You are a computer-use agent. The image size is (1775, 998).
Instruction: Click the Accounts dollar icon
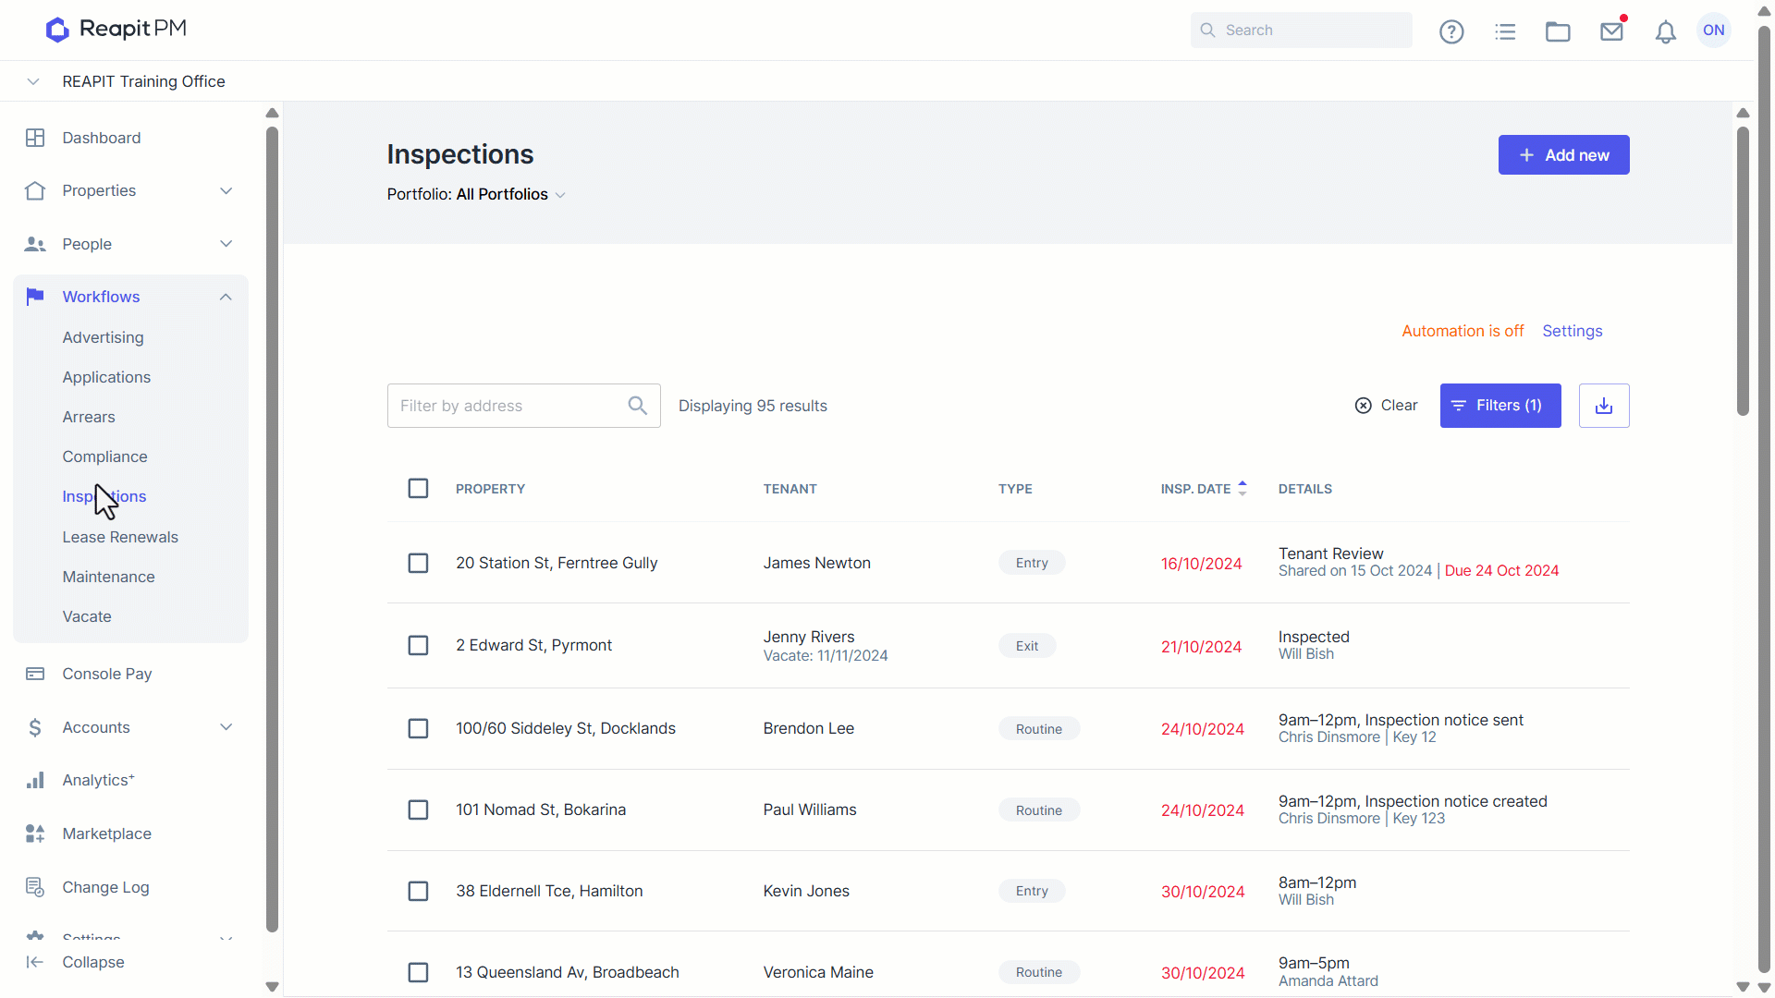[x=35, y=727]
